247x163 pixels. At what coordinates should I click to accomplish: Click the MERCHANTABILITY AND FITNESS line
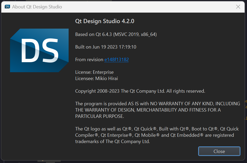pos(148,110)
